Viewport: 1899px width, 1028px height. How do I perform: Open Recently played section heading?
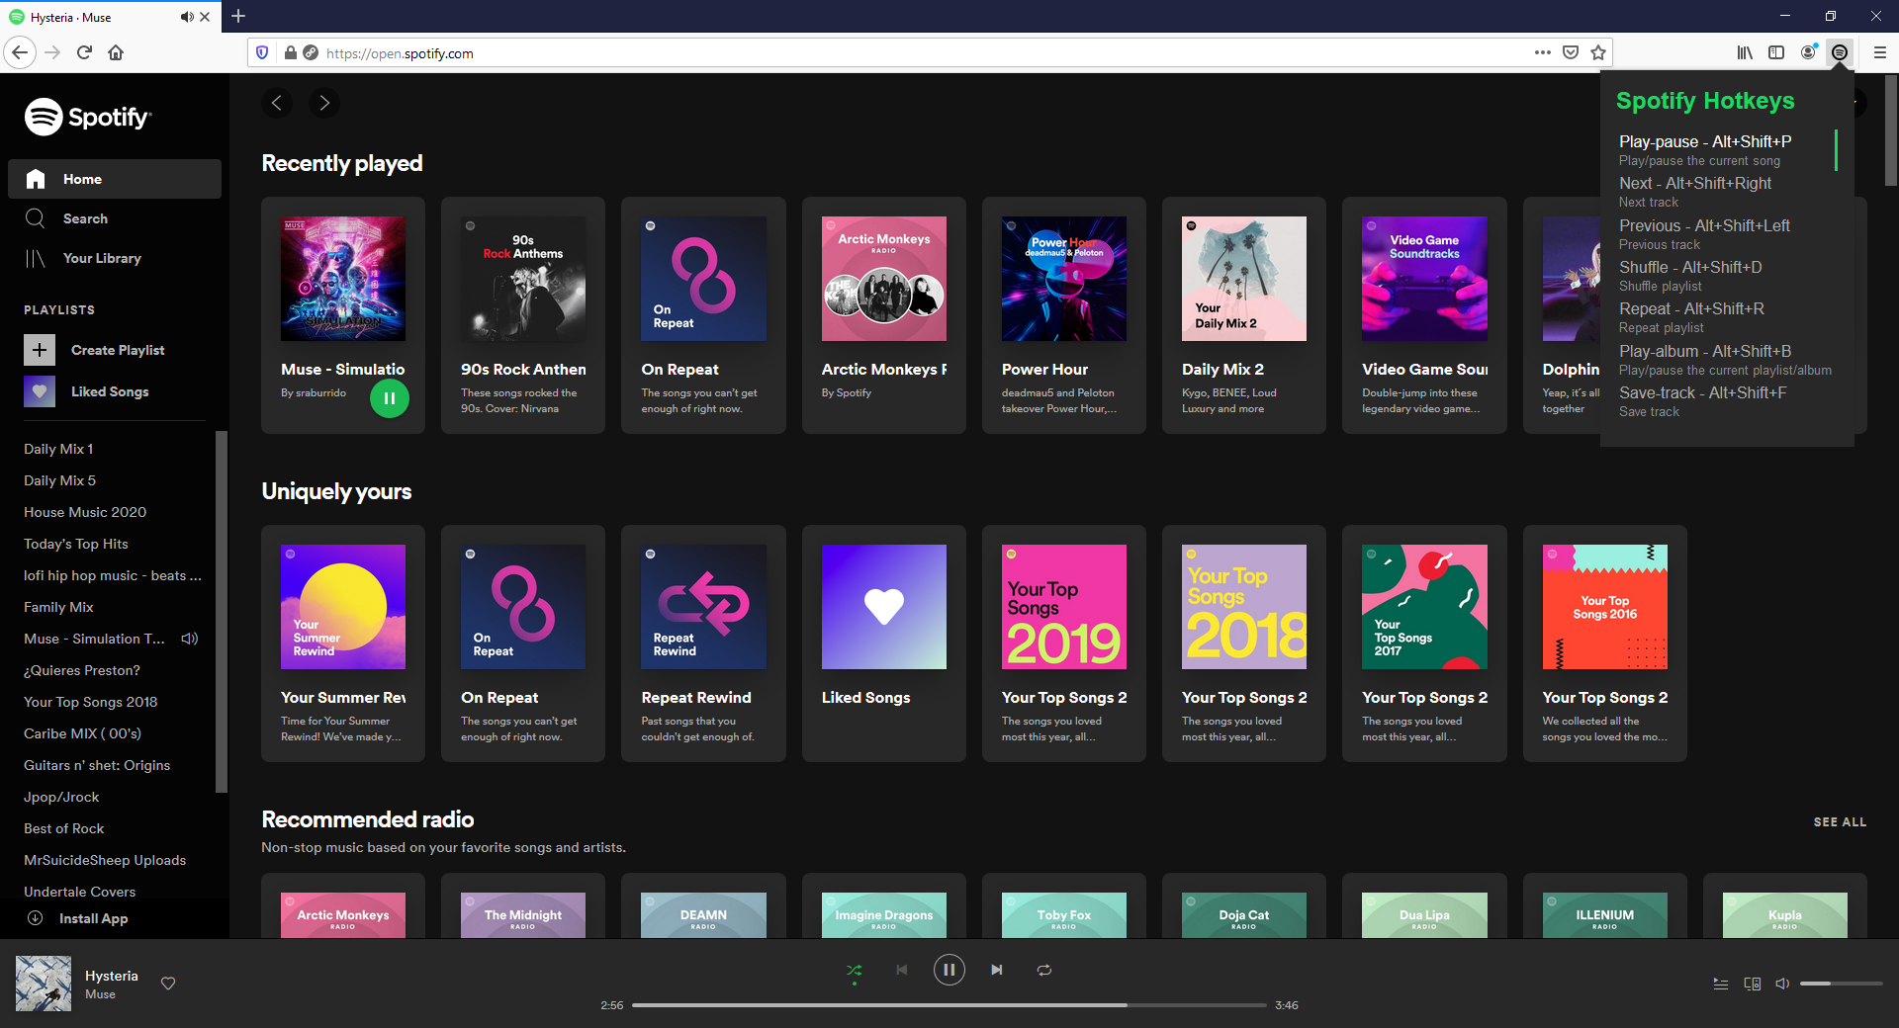[x=341, y=163]
